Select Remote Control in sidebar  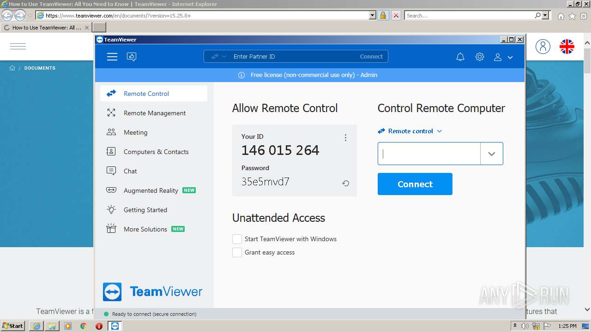[x=154, y=94]
